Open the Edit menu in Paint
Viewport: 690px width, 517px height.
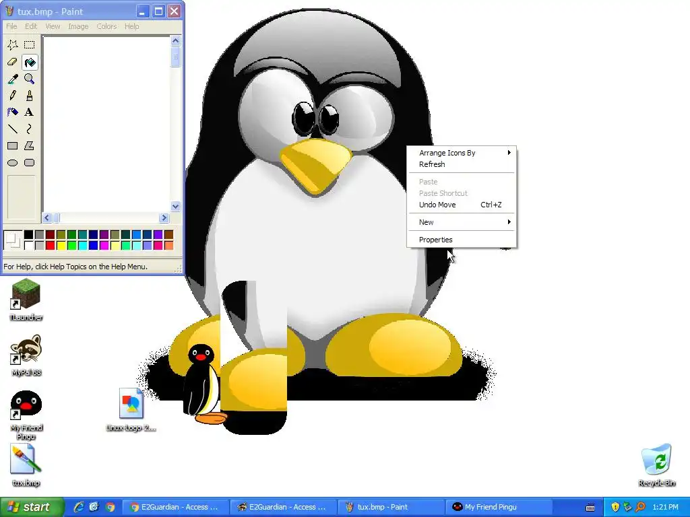[x=31, y=26]
